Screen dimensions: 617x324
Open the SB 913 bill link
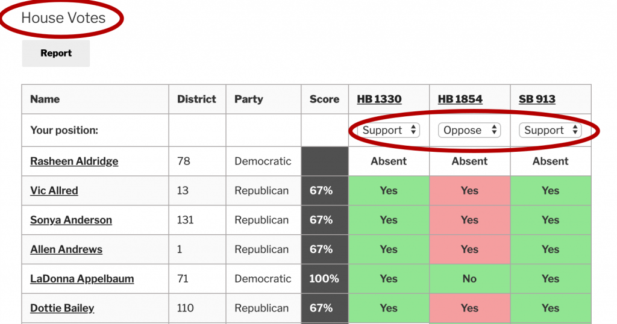537,99
